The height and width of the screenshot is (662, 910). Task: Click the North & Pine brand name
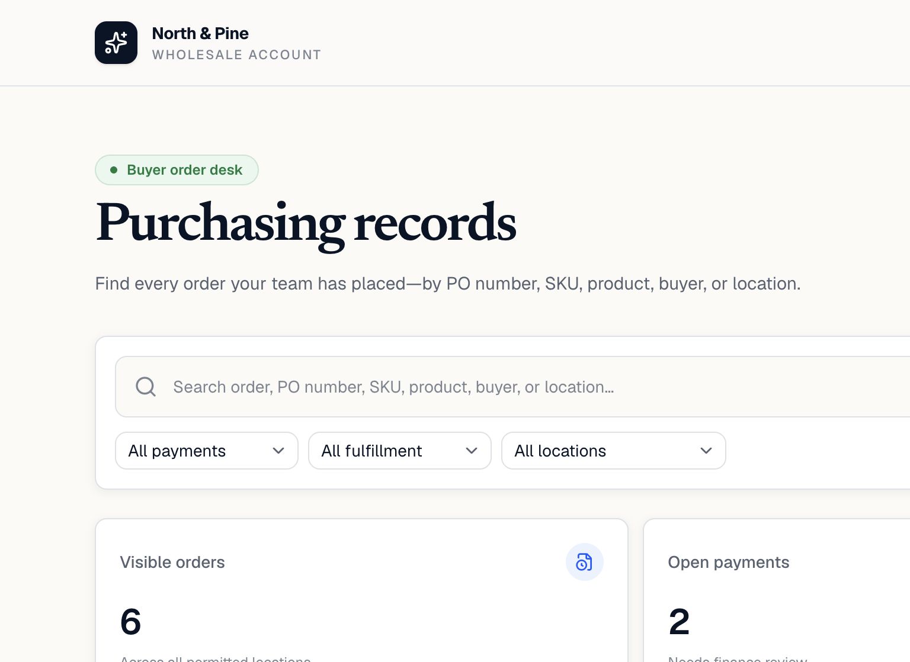point(200,33)
